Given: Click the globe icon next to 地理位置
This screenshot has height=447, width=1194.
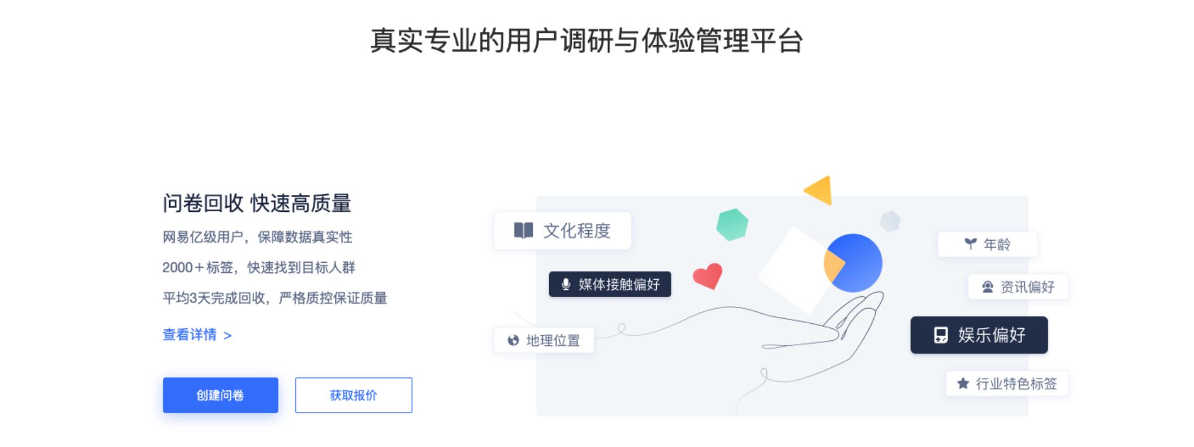Looking at the screenshot, I should pos(512,340).
